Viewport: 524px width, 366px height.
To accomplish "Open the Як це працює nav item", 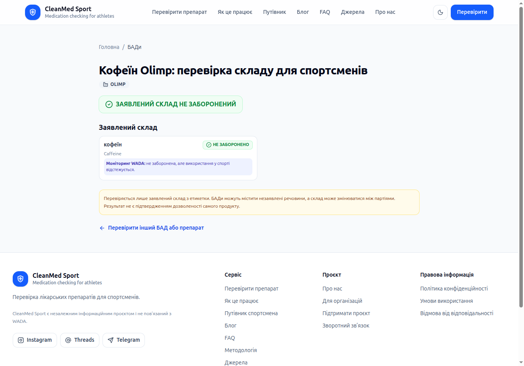I will [235, 12].
